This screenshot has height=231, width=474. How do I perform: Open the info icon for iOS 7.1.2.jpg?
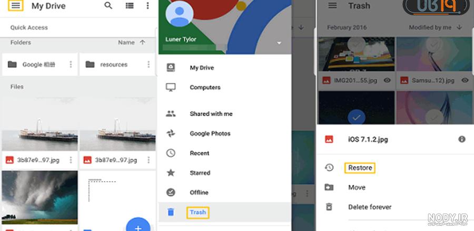click(x=461, y=139)
